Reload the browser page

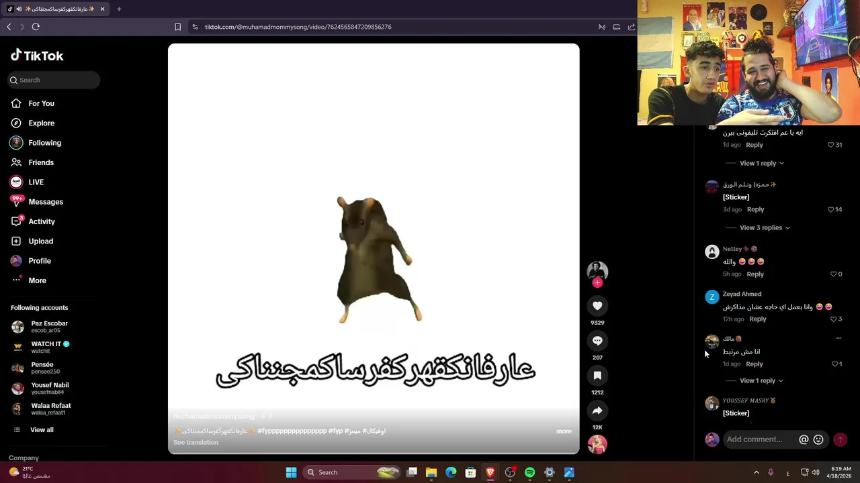click(36, 27)
